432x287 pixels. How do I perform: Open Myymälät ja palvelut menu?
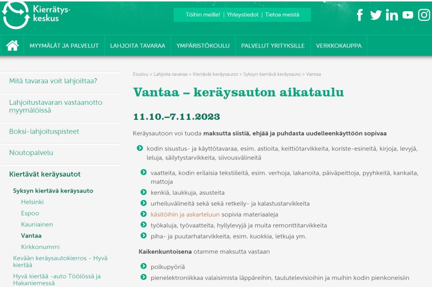click(64, 46)
